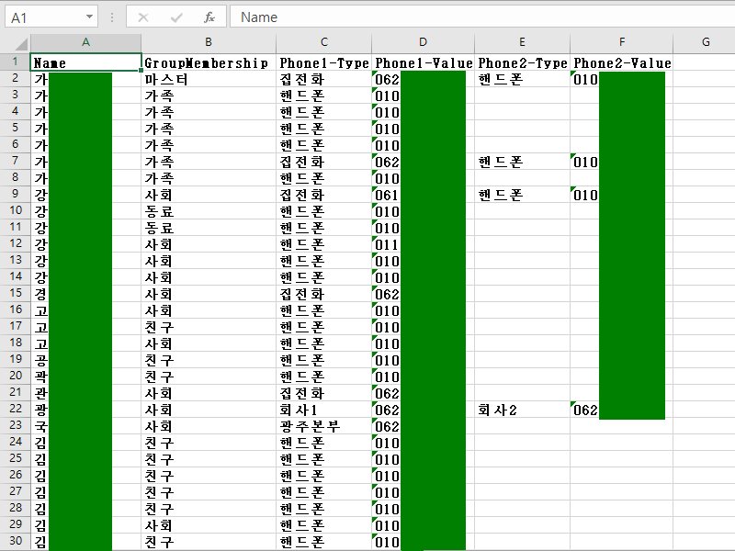This screenshot has width=735, height=551.
Task: Select the Name header cell A1
Action: (85, 62)
